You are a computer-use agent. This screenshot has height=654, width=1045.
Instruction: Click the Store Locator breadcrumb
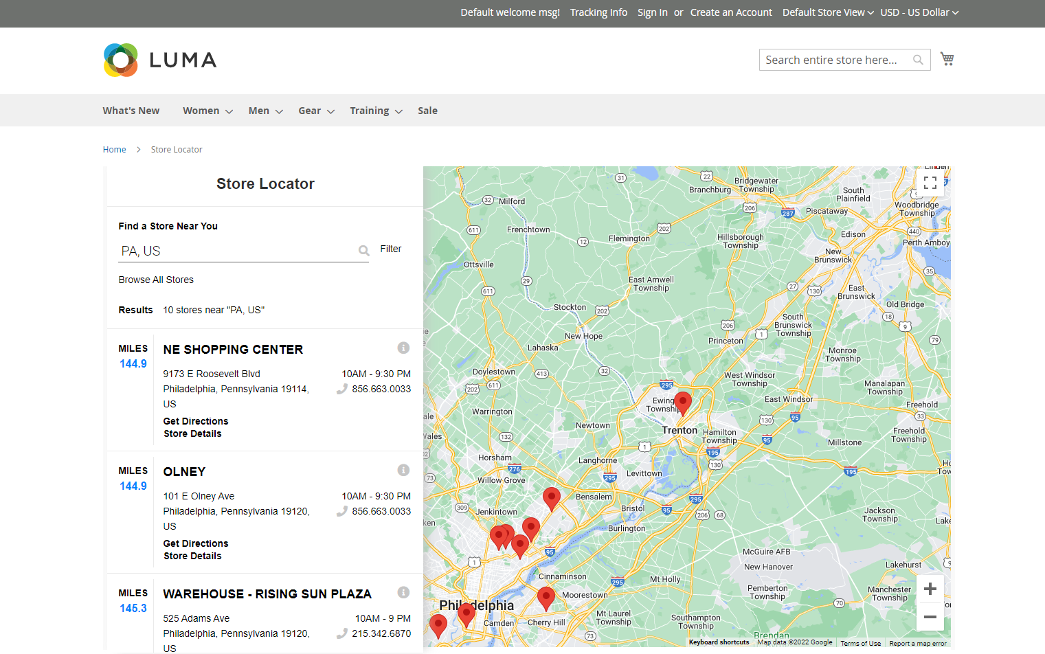tap(177, 150)
